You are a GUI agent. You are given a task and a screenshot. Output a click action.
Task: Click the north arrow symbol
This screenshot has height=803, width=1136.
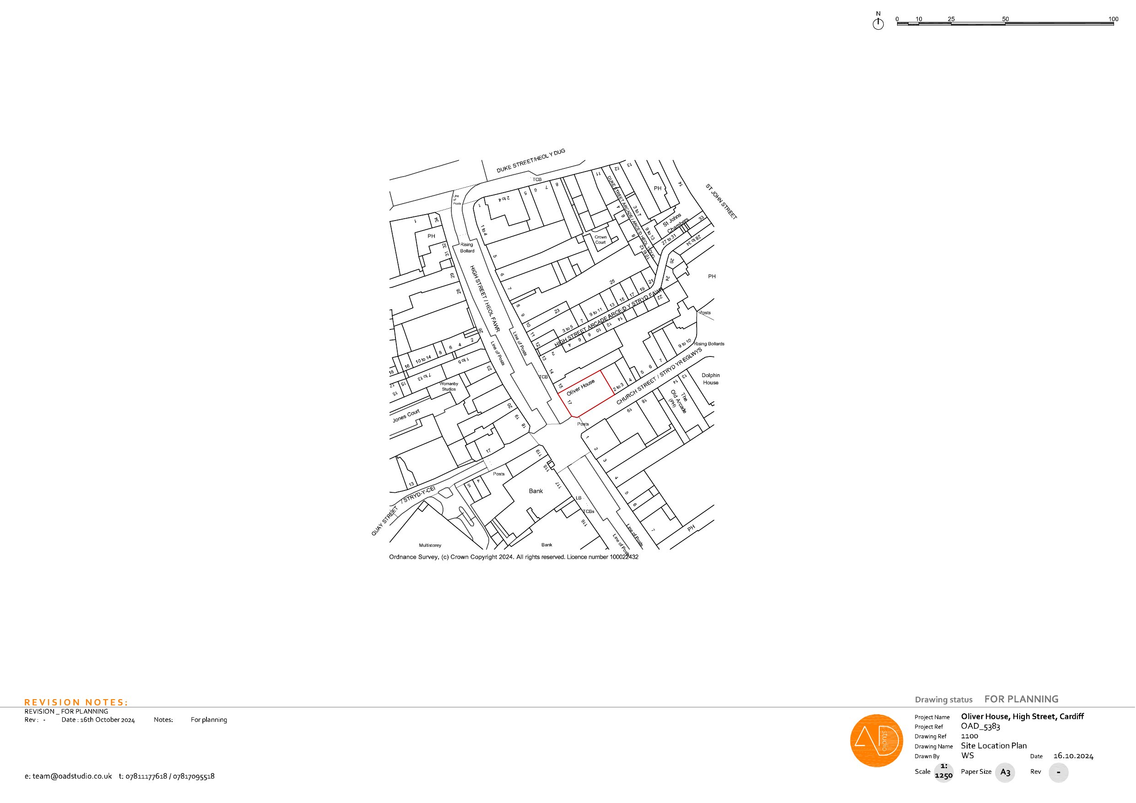[x=878, y=22]
